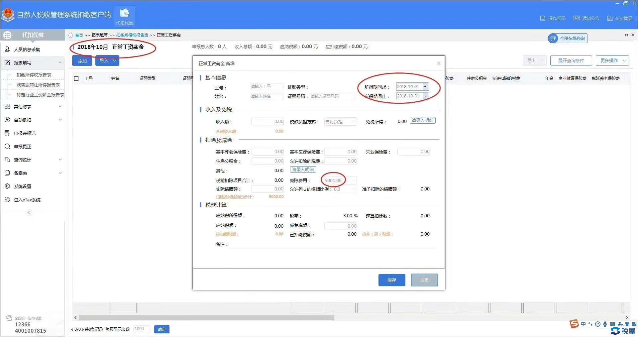The width and height of the screenshot is (638, 337).
Task: Click the 确定 pagination button
Action: click(162, 329)
